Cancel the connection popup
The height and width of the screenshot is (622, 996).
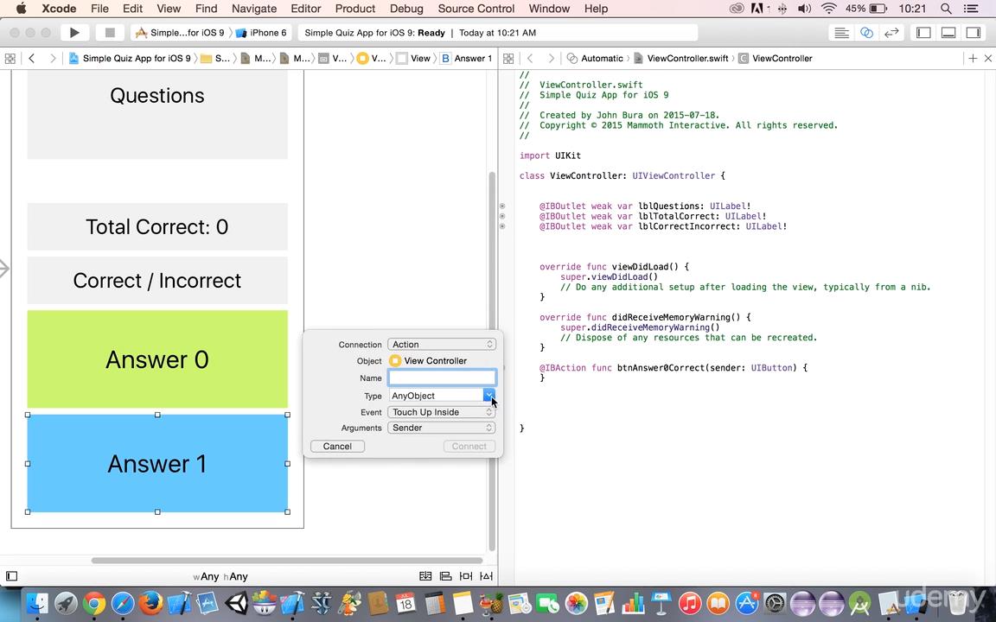pos(337,446)
